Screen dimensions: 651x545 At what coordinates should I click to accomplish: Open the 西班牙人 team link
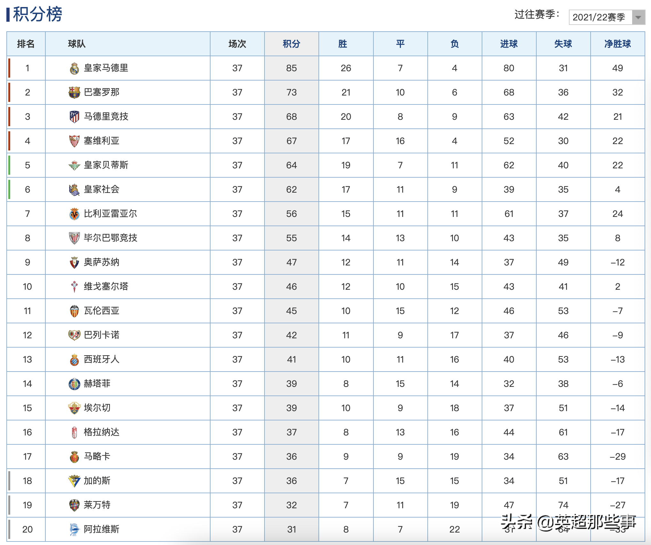[x=102, y=359]
